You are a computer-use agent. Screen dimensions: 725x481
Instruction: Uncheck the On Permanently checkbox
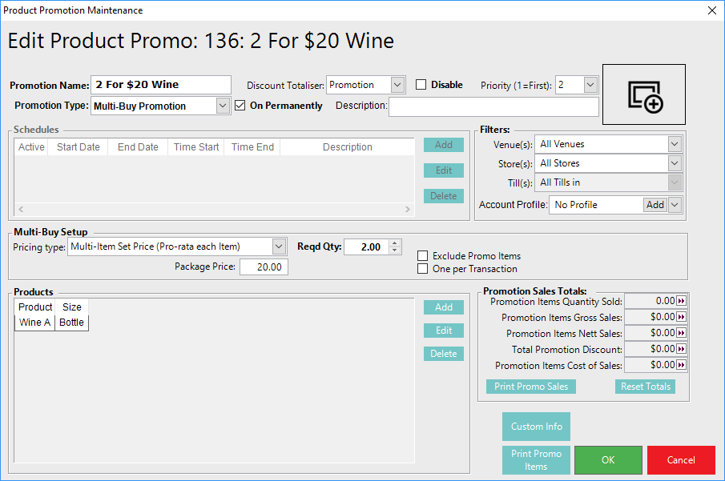point(240,106)
